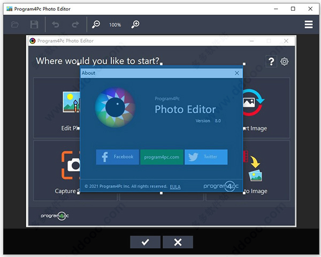Zoom in with the plus magnifier
Screen dimensions: 321x257
[135, 25]
